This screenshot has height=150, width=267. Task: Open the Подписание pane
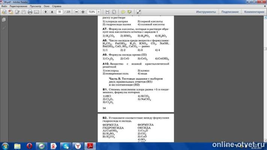pos(230,12)
